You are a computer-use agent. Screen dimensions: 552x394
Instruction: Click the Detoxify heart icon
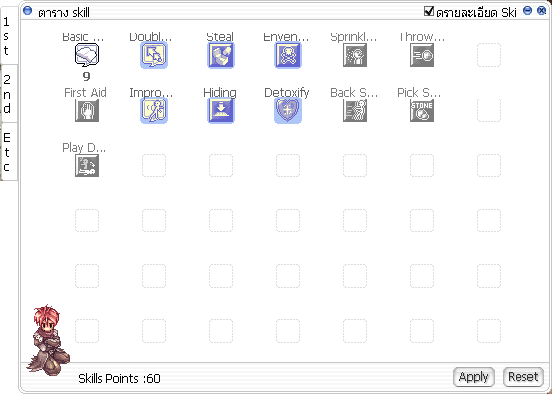point(288,110)
